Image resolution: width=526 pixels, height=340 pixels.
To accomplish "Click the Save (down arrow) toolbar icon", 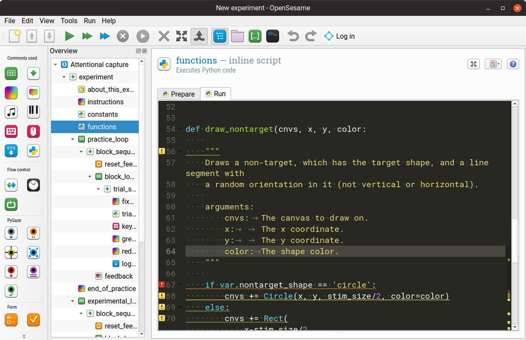I will coord(49,36).
